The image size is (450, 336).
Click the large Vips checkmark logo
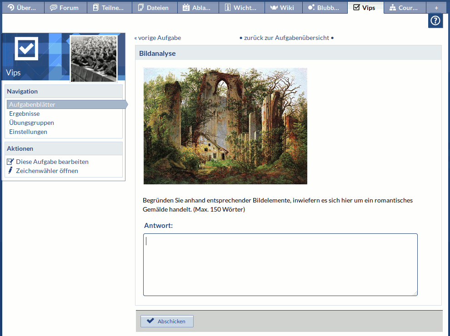pos(26,48)
